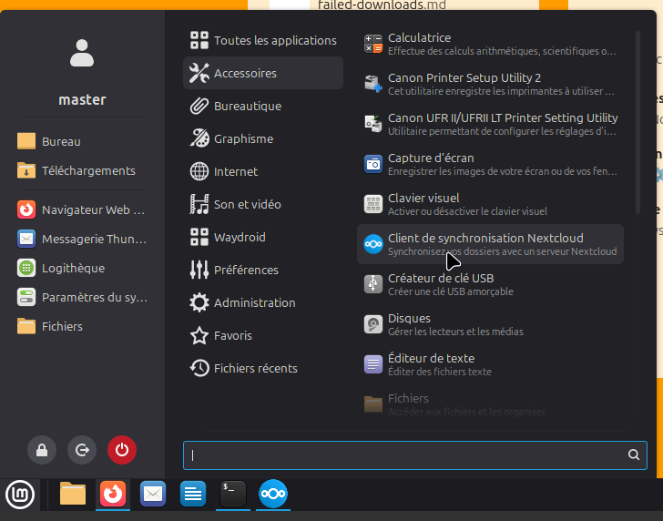
Task: Click the red power off button
Action: tap(122, 449)
